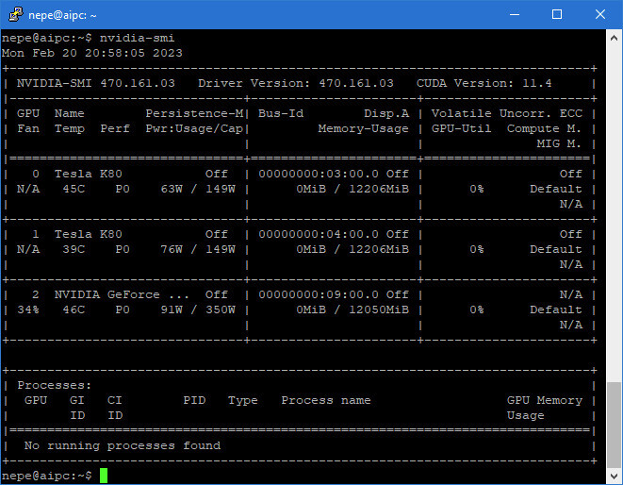The image size is (623, 485).
Task: Click the bus ID 00000000:03:00.0
Action: [319, 174]
